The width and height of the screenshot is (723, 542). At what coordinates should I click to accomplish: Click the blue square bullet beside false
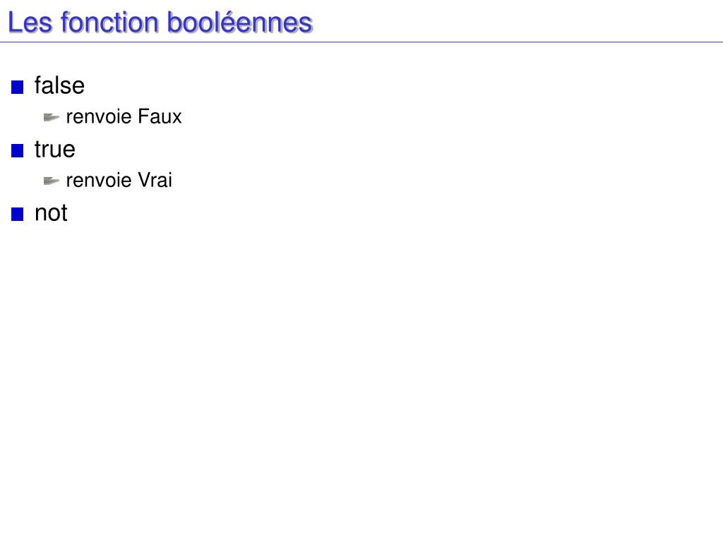point(18,87)
